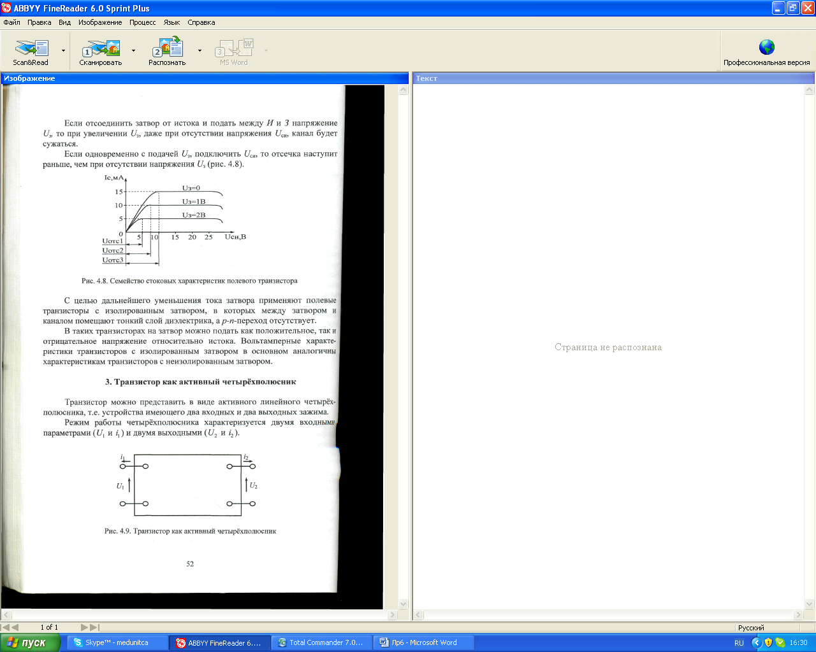816x652 pixels.
Task: Go to last page navigation arrow
Action: click(94, 627)
